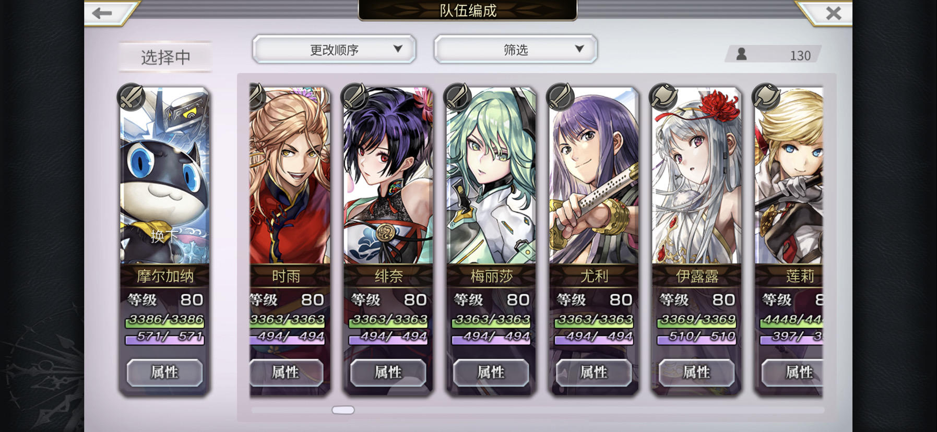The image size is (937, 432).
Task: Close the team formation screen
Action: 833,13
